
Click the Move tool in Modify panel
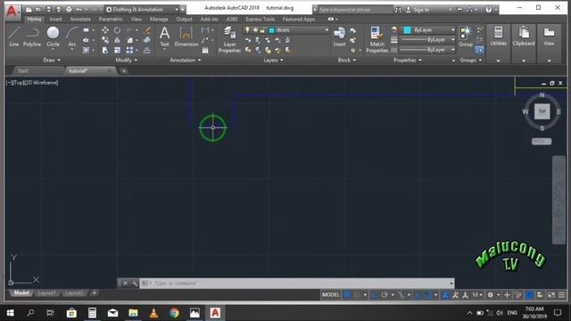pos(105,30)
